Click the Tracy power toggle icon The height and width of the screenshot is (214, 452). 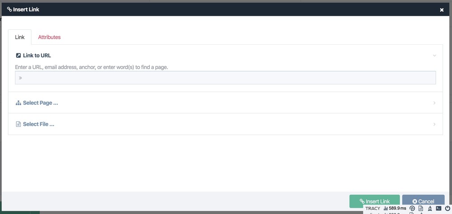click(x=447, y=208)
